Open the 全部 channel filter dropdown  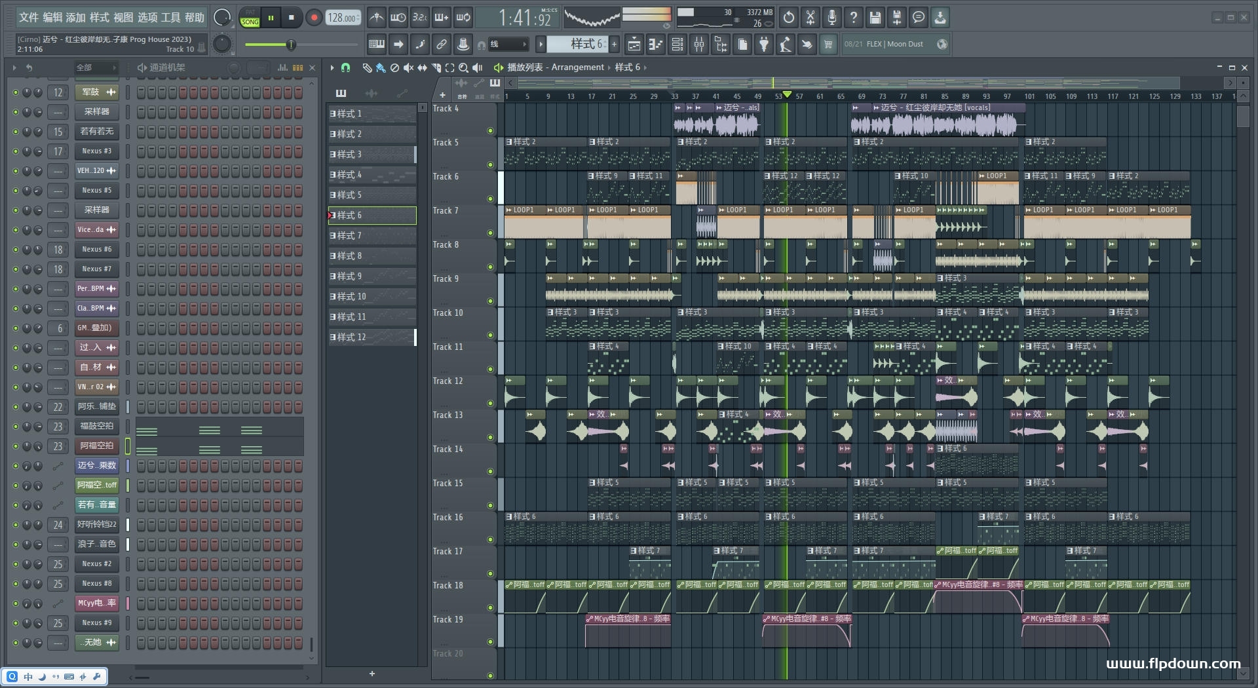[x=95, y=67]
